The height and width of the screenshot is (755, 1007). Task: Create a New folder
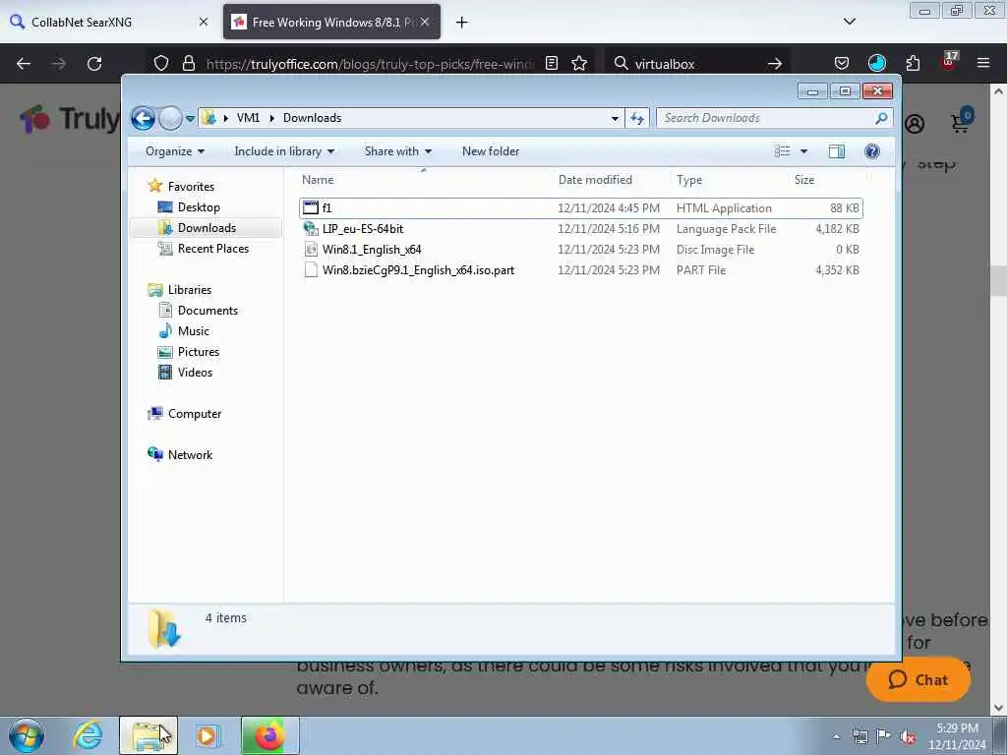point(491,151)
